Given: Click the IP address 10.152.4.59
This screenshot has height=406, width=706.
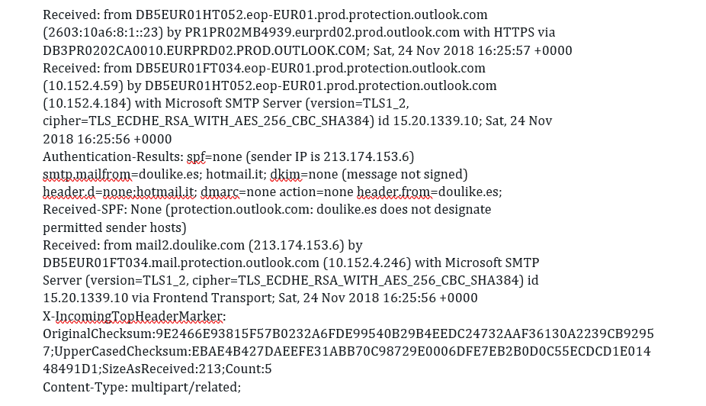Looking at the screenshot, I should [82, 86].
